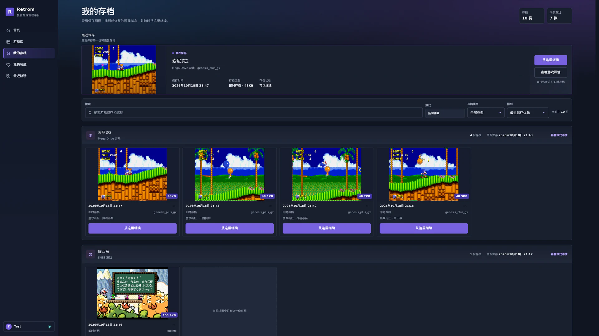Screen dimensions: 599x336
Task: Click 查看游戏详情 button in recent save
Action: tap(551, 72)
